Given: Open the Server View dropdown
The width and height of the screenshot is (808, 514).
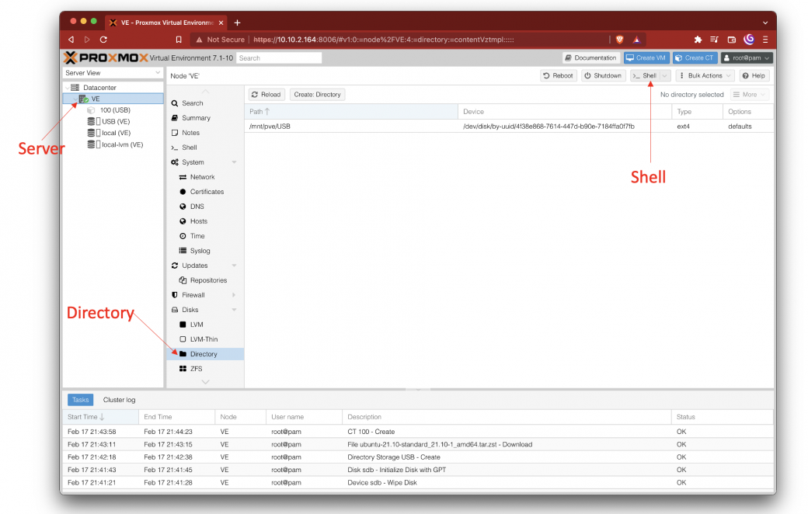Looking at the screenshot, I should pos(113,72).
